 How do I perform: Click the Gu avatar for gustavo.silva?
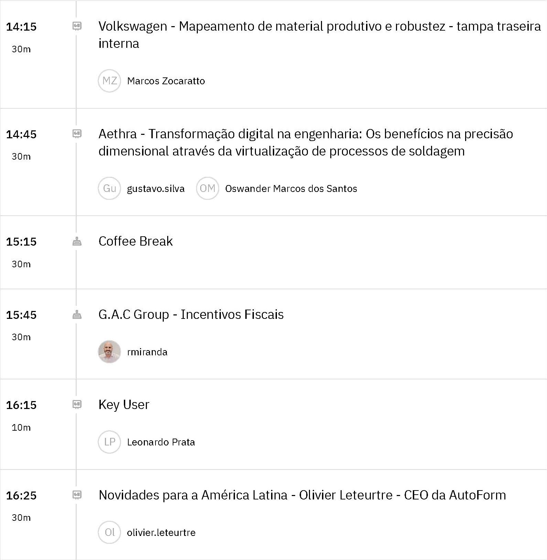(109, 189)
